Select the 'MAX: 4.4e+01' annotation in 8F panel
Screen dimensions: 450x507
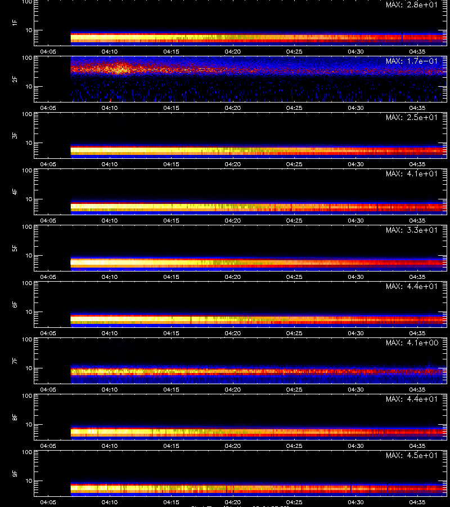pyautogui.click(x=412, y=399)
